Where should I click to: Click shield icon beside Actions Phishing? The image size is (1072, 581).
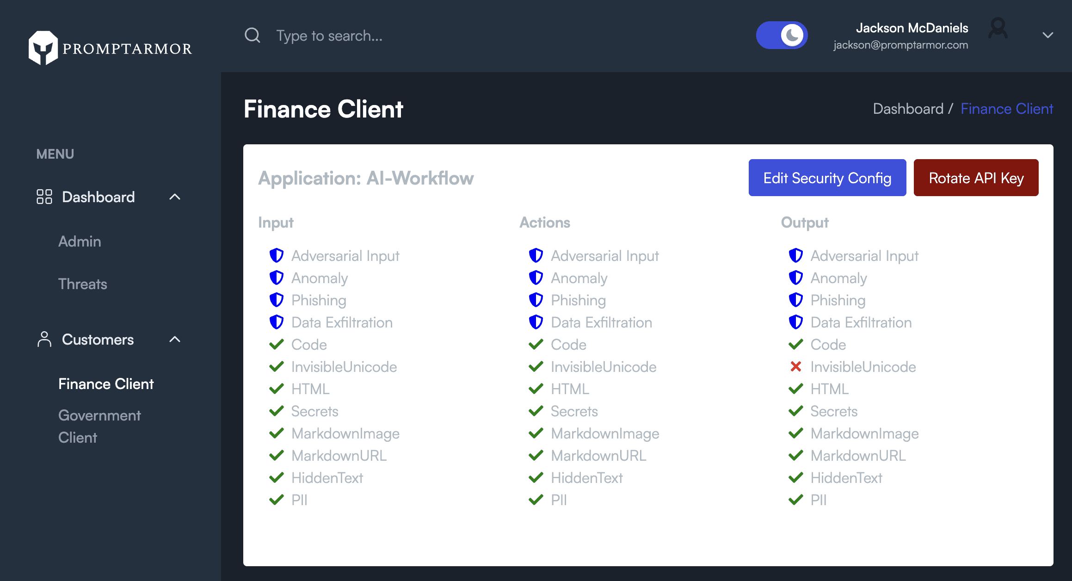pos(536,300)
